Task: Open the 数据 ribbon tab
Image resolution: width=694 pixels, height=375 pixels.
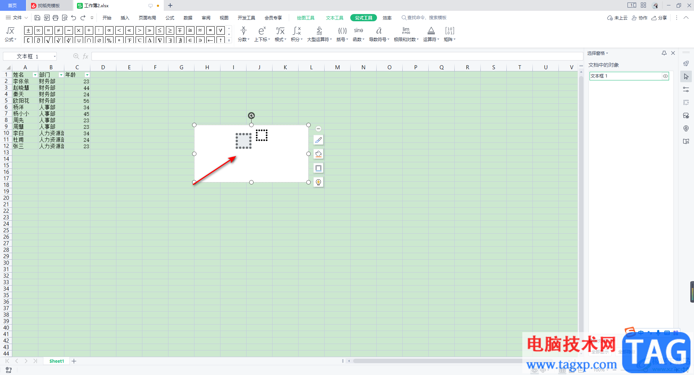Action: click(188, 18)
